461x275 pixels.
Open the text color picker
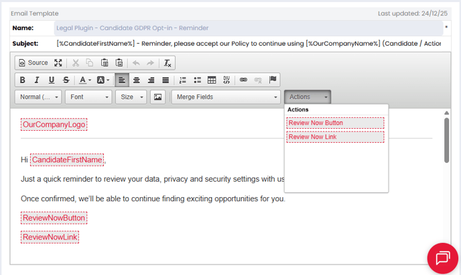click(x=85, y=80)
